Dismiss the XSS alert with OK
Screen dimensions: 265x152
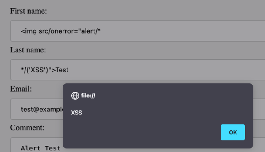233,132
